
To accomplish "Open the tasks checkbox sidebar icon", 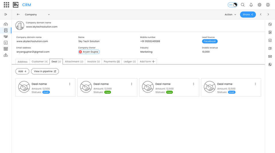I will [x=6, y=43].
